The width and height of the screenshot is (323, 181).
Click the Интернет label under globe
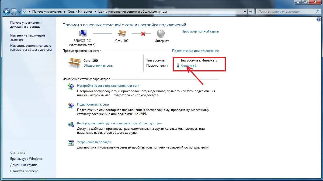162,41
